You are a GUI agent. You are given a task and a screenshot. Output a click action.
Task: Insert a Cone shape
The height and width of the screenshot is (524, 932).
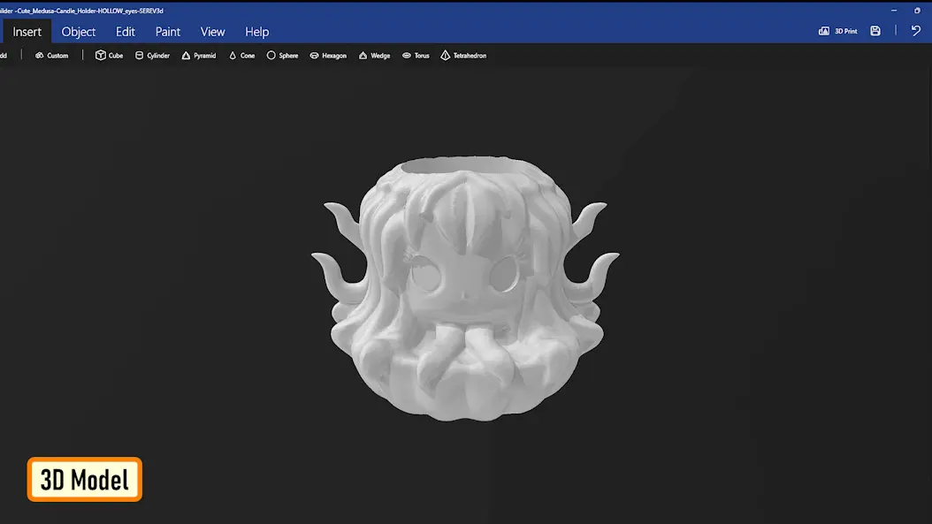pos(242,56)
